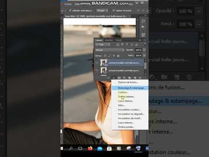Launch Firefox from taskbar
This screenshot has height=157, width=209.
(90, 148)
